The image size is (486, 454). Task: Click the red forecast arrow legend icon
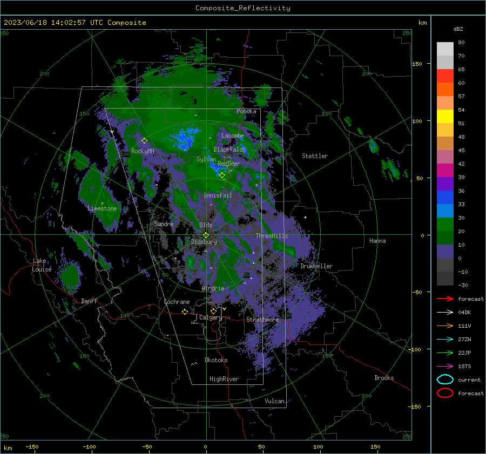(445, 299)
